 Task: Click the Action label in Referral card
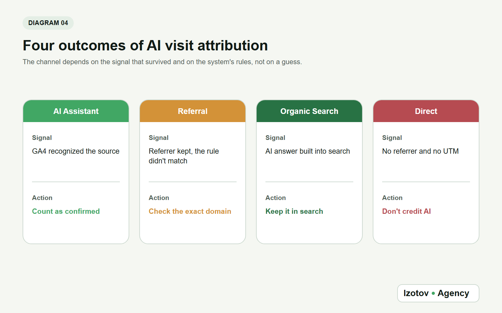click(x=159, y=198)
